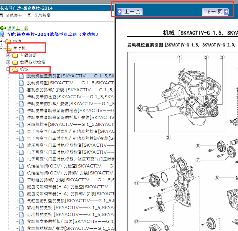This screenshot has width=238, height=231.
Task: Open 后油封的更换 document
Action: pos(71,214)
